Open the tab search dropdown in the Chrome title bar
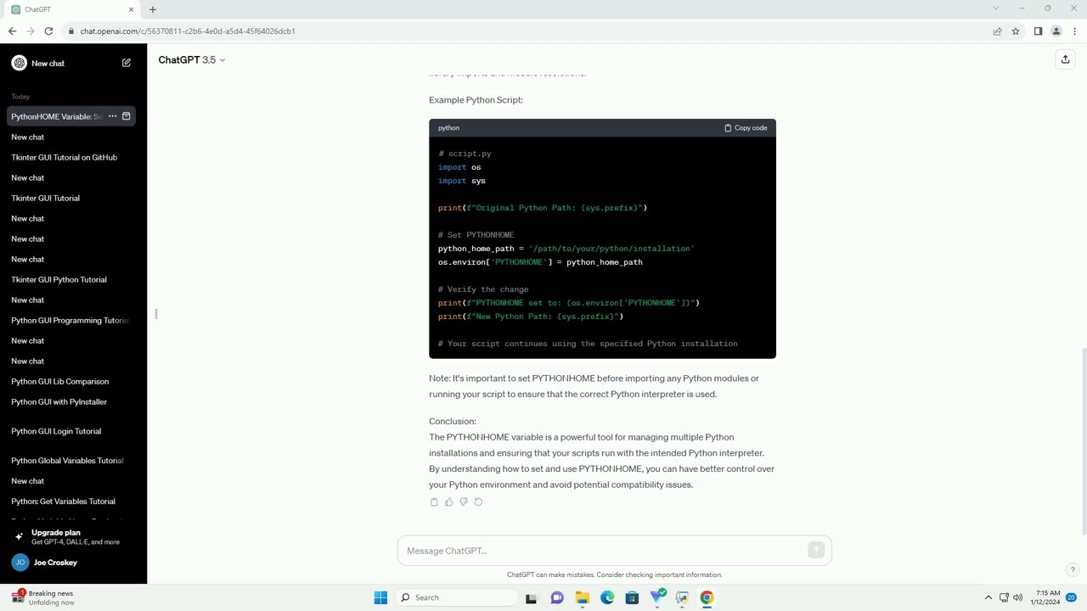Viewport: 1087px width, 611px height. (x=995, y=8)
